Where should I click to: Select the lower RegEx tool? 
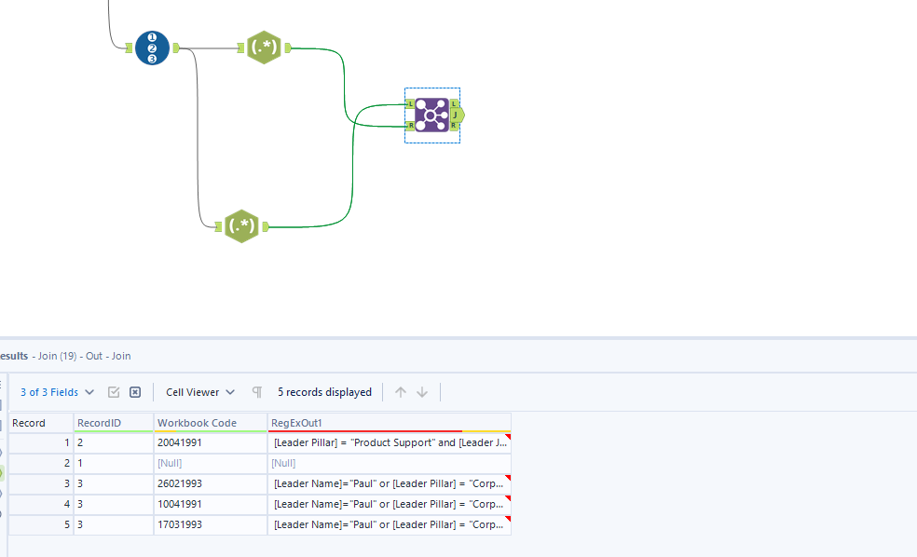(241, 225)
